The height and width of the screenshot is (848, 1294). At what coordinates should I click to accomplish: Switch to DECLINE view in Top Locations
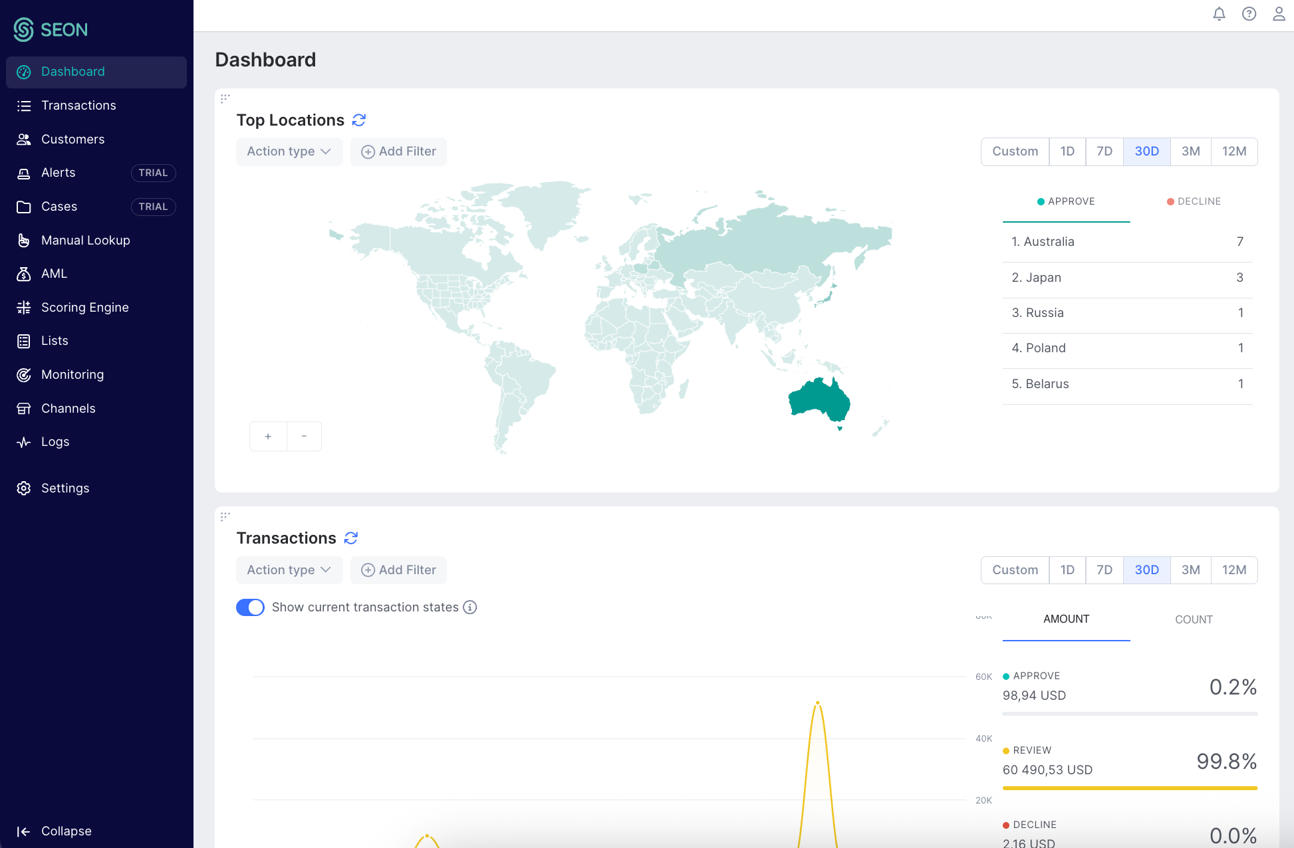[x=1194, y=201]
